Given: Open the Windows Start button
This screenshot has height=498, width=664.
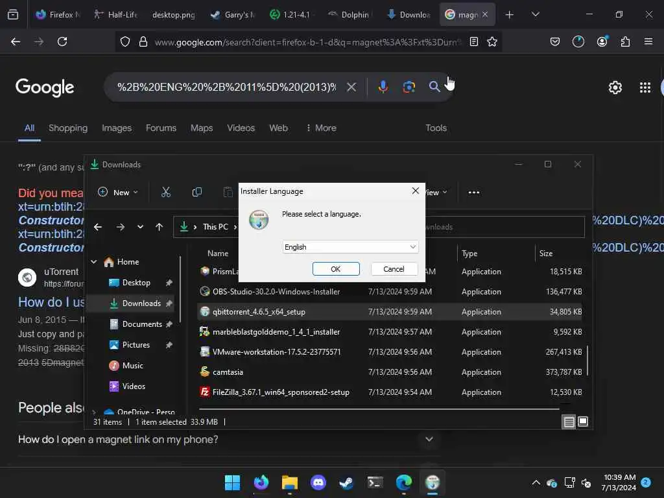Looking at the screenshot, I should click(x=232, y=482).
